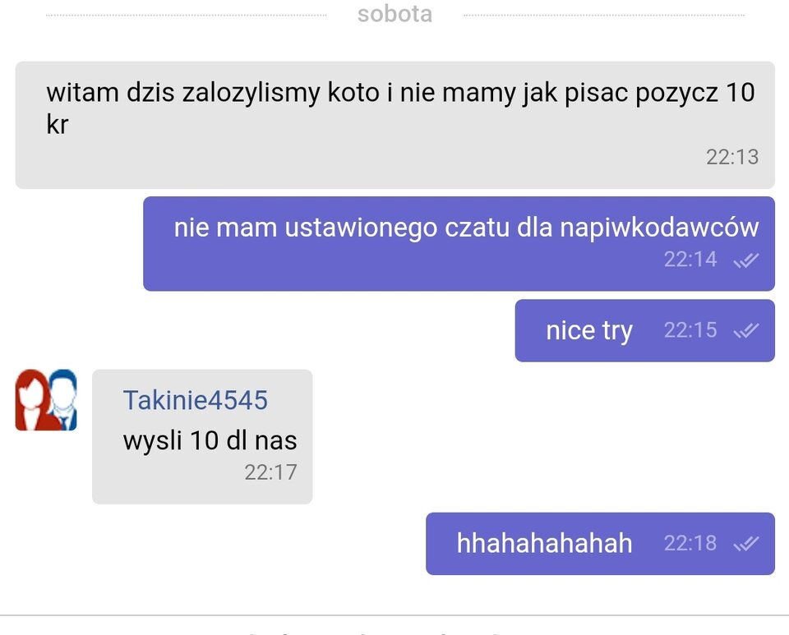Select the 'nice try' message bubble
Viewport: 789px width, 635px height.
pos(588,330)
